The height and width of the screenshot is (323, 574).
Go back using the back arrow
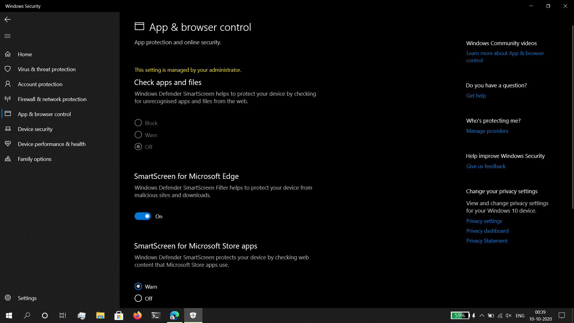7,19
